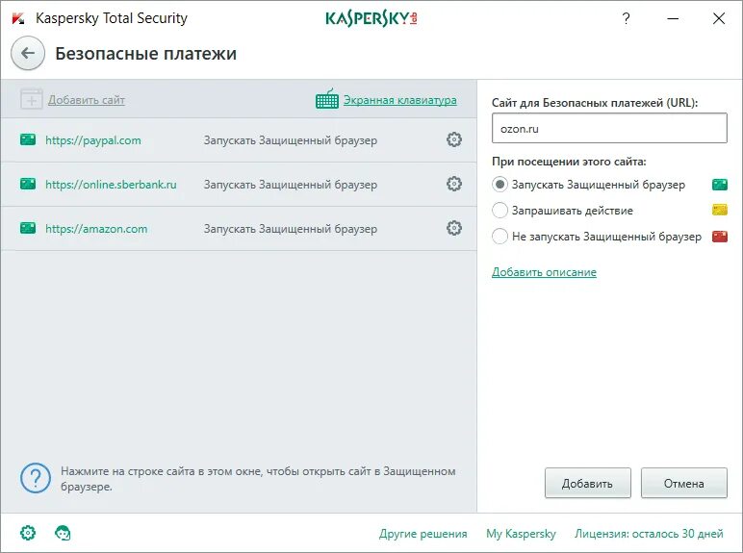This screenshot has width=743, height=553.
Task: Click the green card icon beside paypal.com
Action: [x=28, y=139]
